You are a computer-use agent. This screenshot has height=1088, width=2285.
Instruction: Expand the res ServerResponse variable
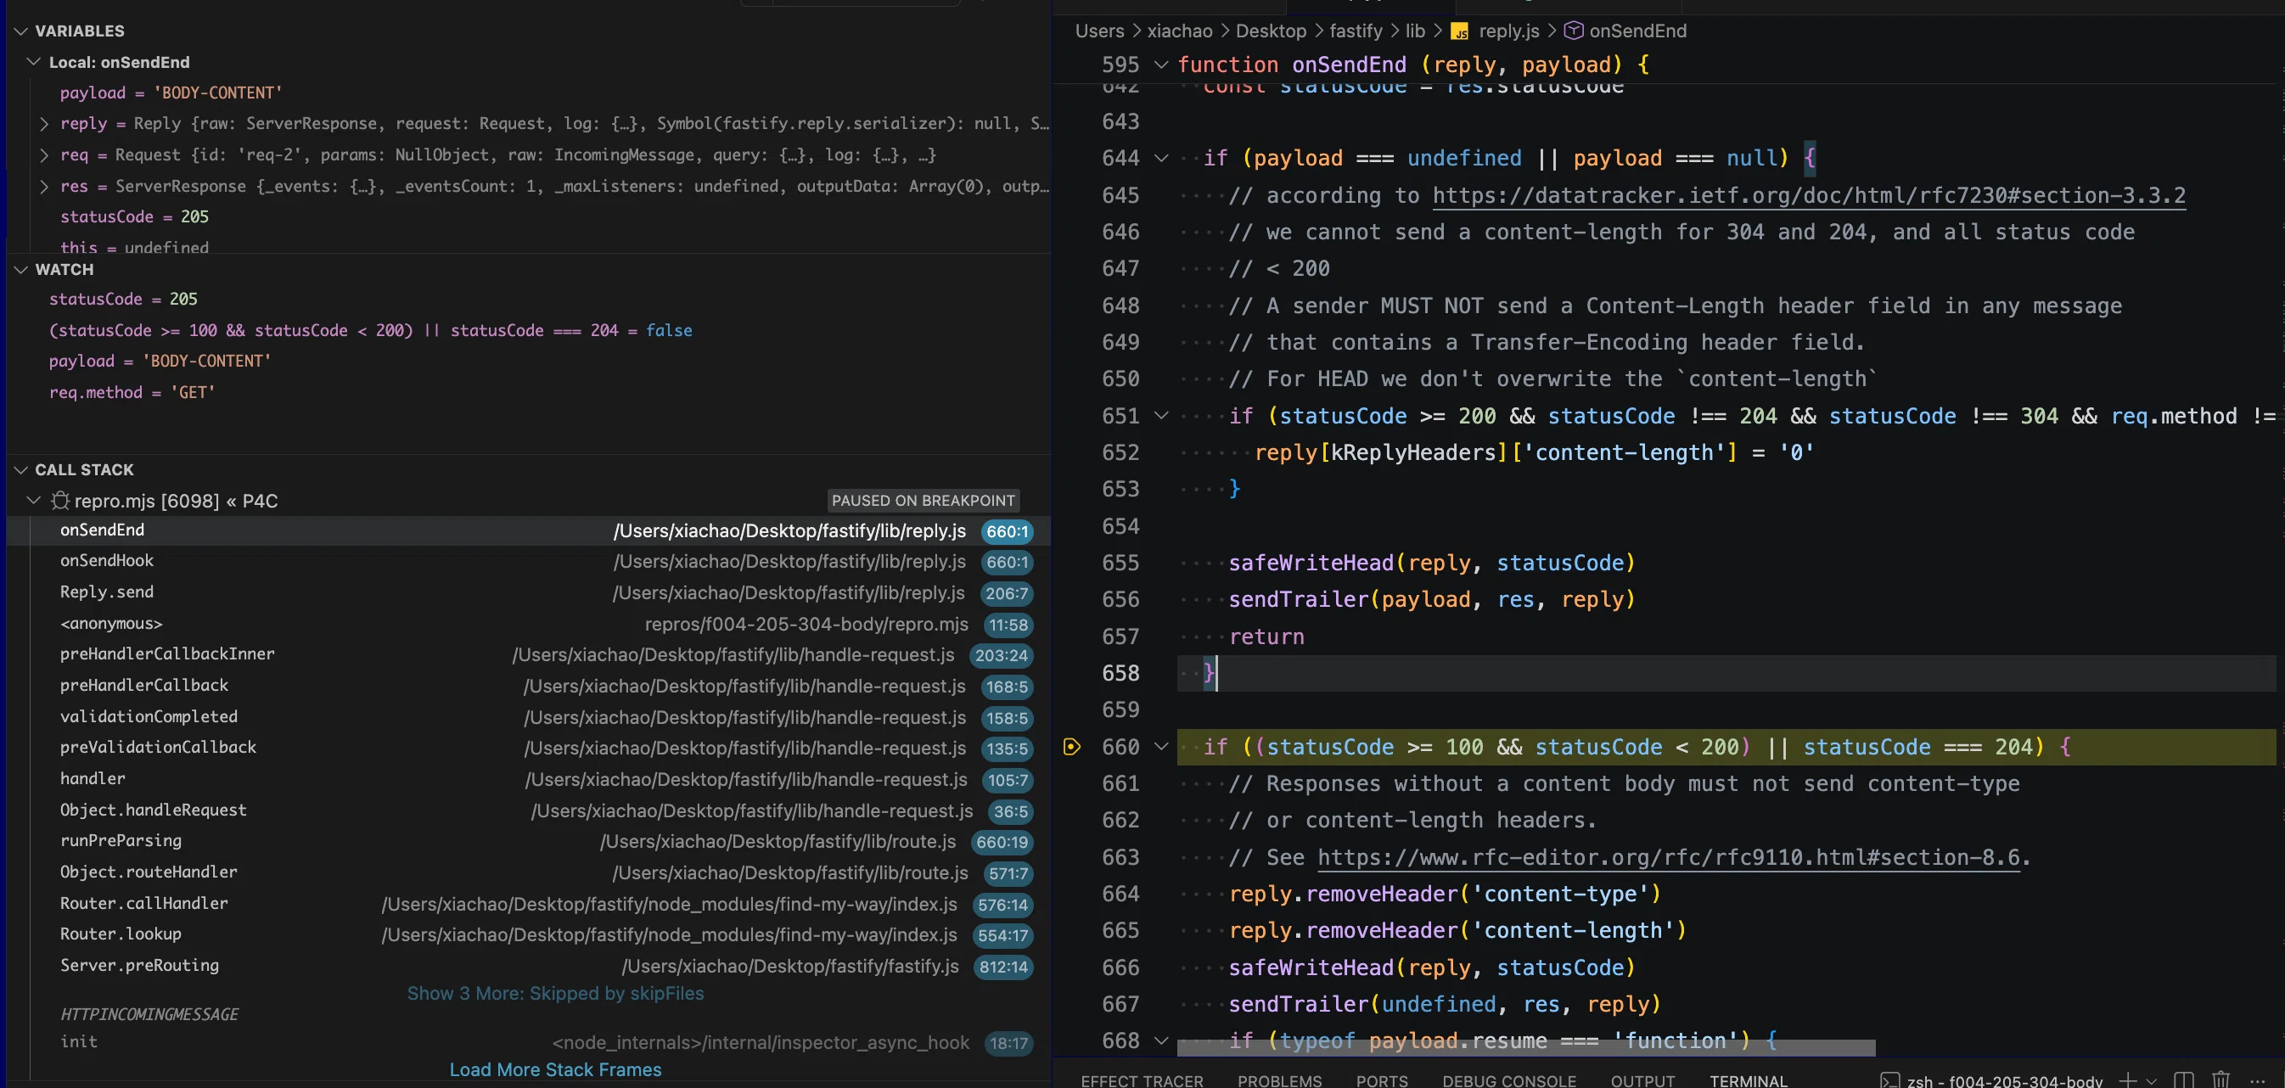pos(44,186)
